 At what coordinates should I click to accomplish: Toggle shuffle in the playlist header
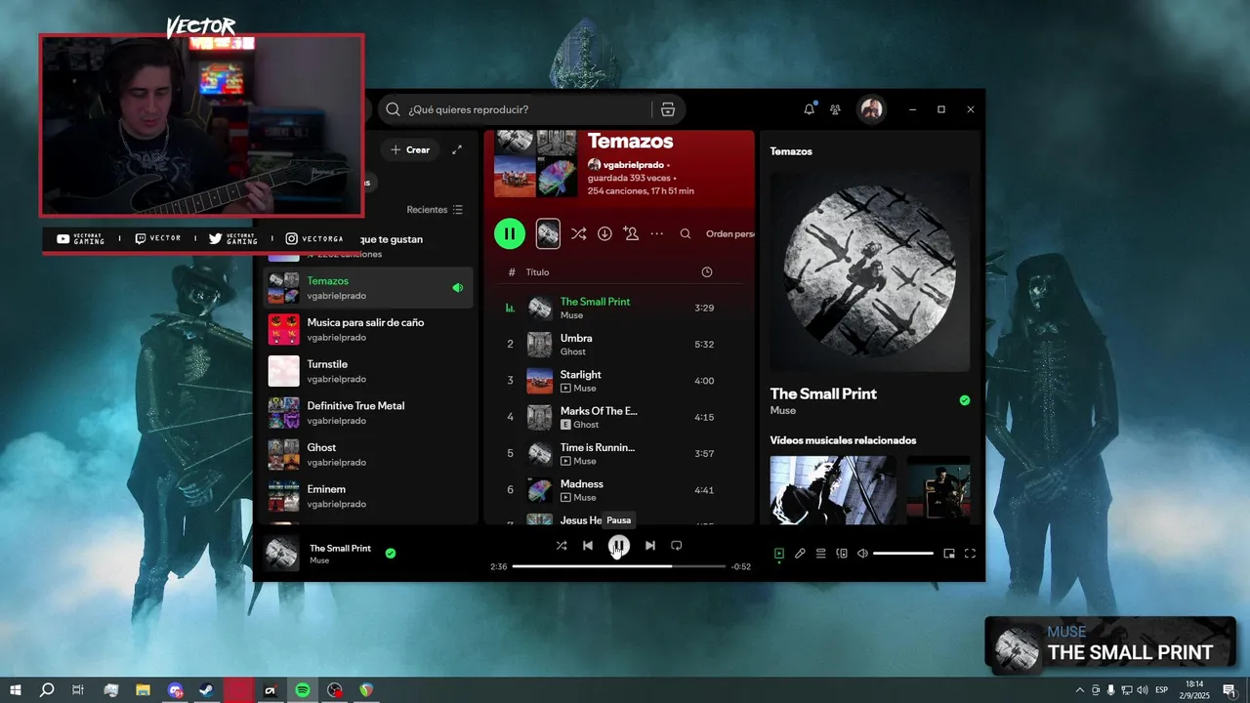point(578,234)
